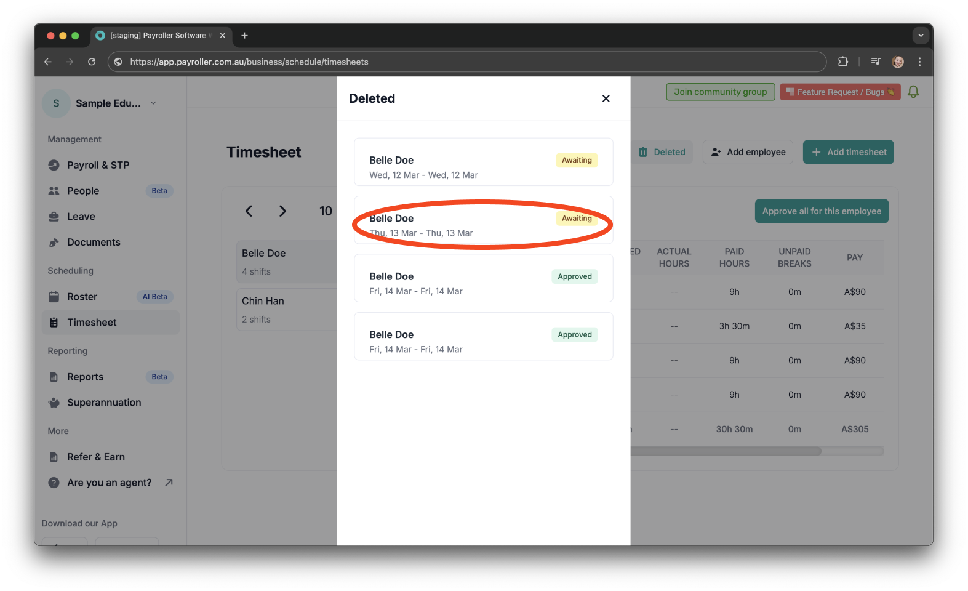The image size is (968, 591).
Task: Click the browser address bar URL
Action: tap(249, 62)
